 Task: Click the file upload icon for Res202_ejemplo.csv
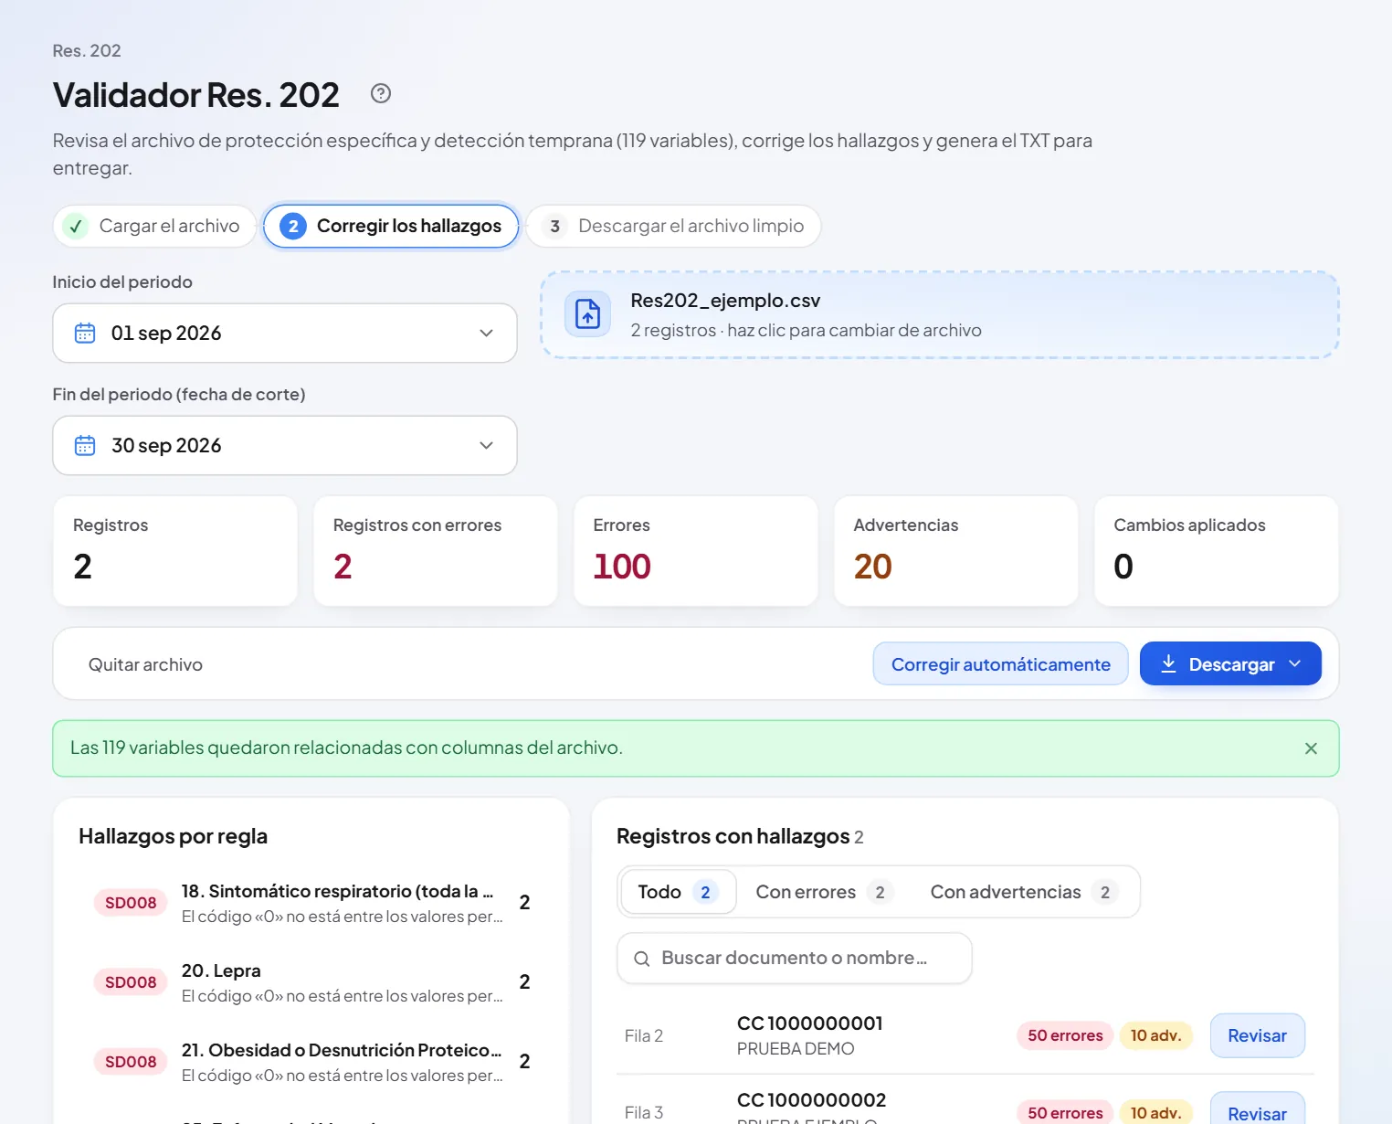(x=587, y=313)
